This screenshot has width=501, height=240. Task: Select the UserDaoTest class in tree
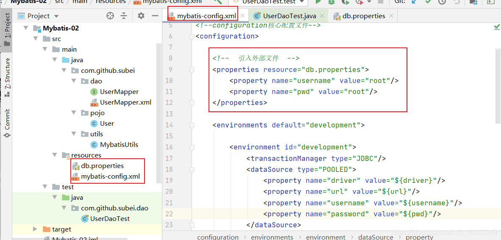click(106, 218)
